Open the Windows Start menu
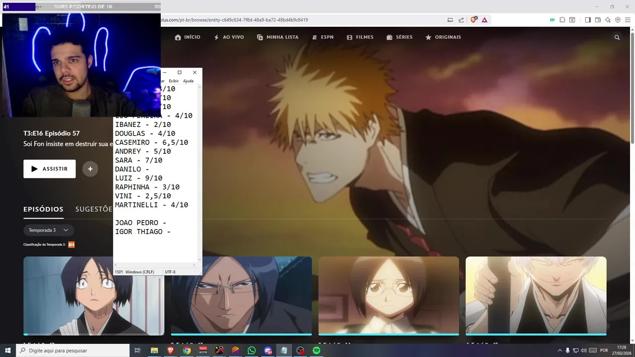This screenshot has height=357, width=635. 8,351
